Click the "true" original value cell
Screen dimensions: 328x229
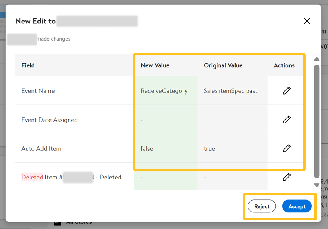click(x=209, y=148)
